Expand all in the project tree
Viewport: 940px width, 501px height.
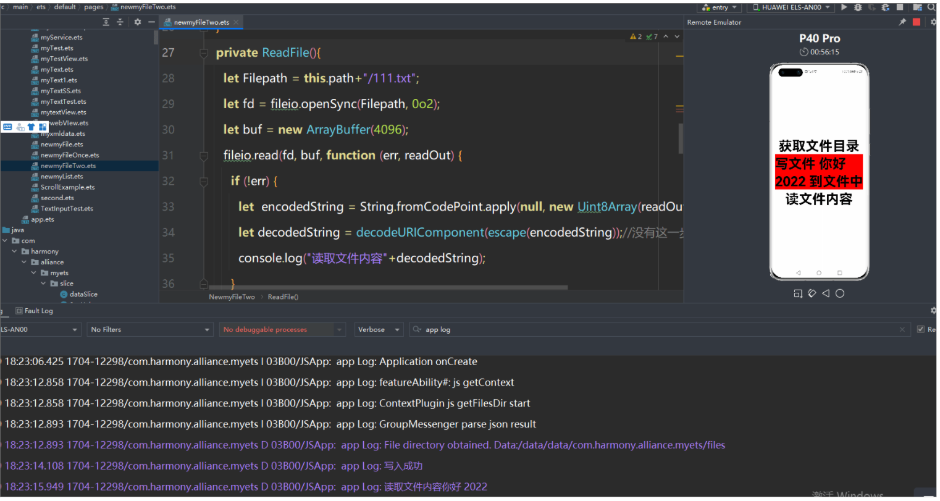click(x=106, y=22)
